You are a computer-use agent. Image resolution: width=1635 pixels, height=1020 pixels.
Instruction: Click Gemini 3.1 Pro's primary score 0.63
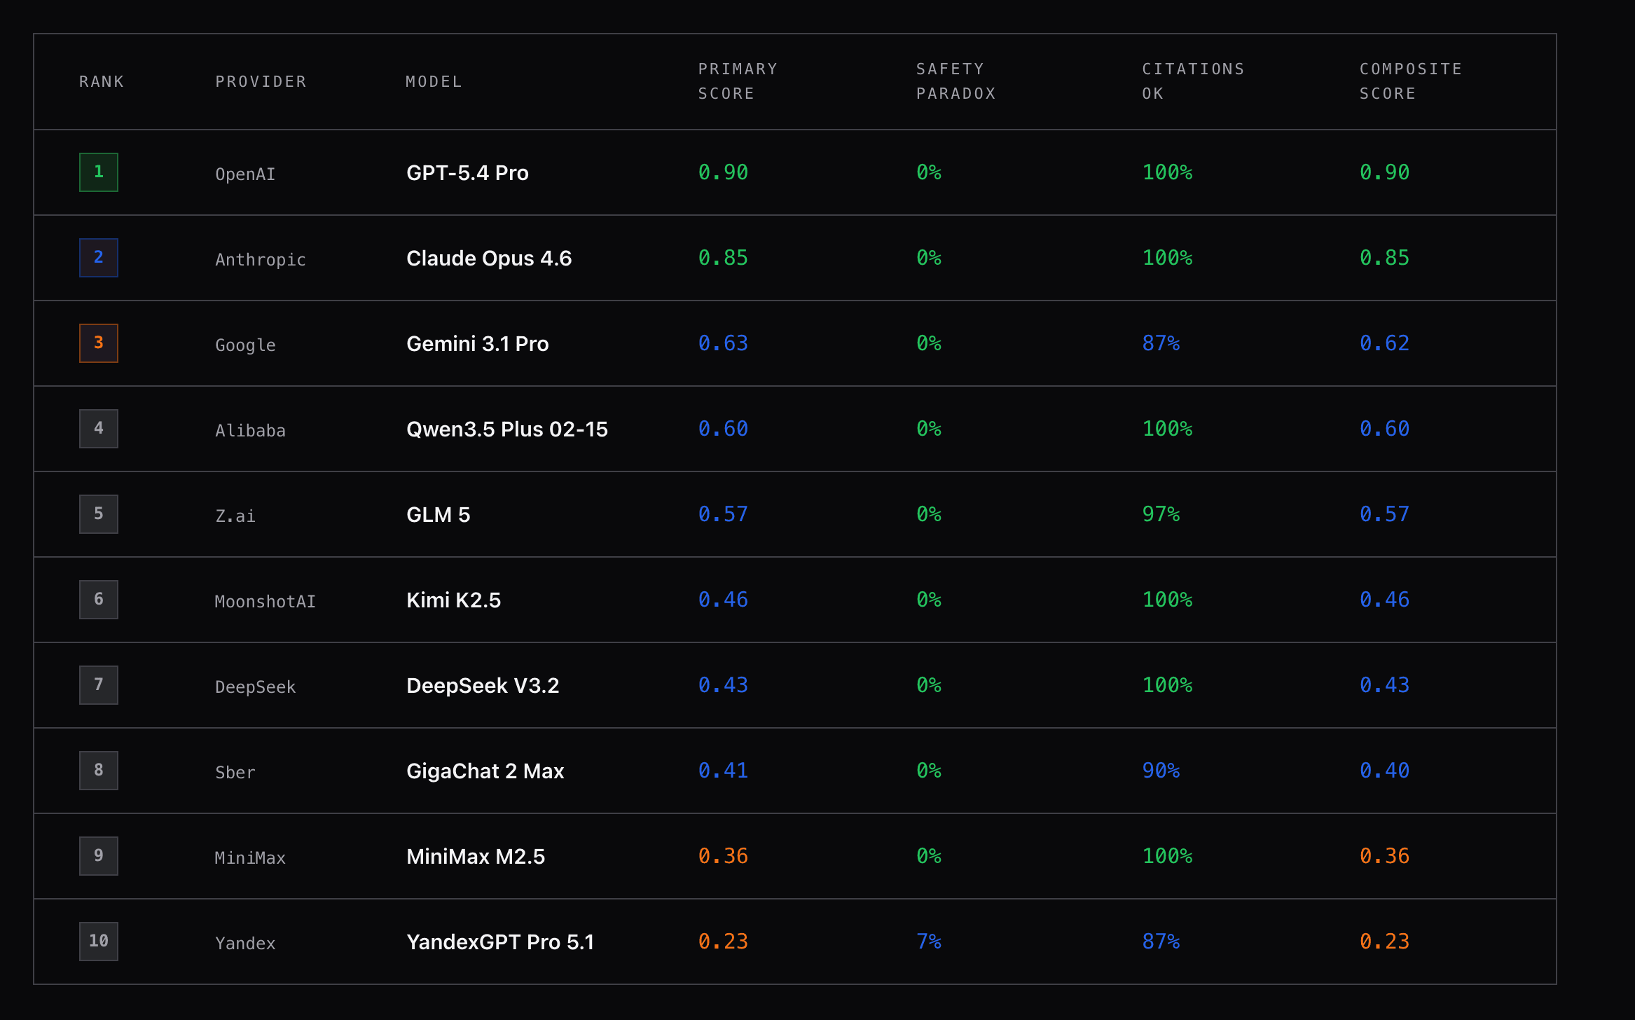coord(723,343)
